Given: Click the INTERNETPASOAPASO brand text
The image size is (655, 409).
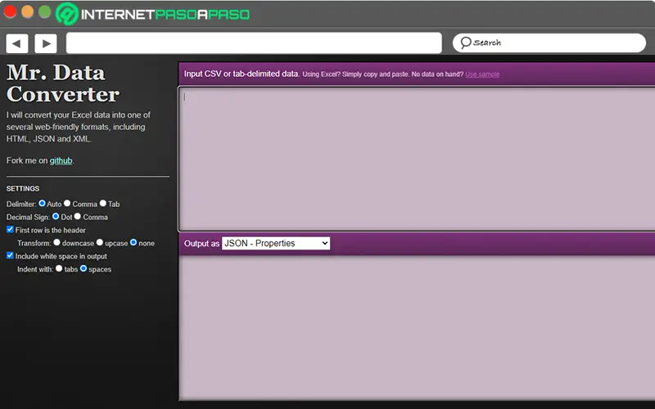Looking at the screenshot, I should pyautogui.click(x=165, y=15).
